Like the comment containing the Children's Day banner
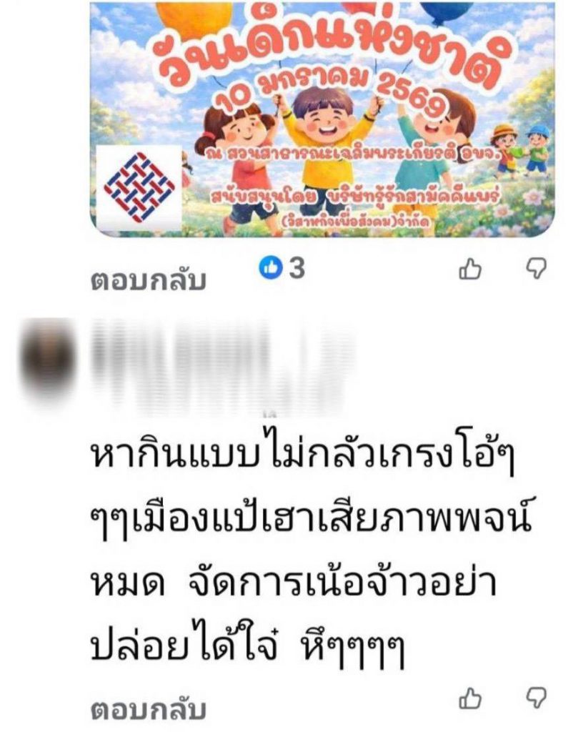 pos(470,269)
